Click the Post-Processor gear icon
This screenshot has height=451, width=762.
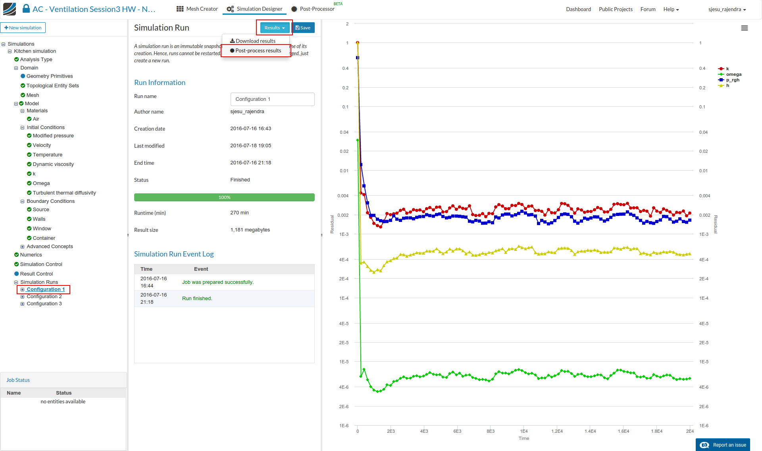tap(294, 9)
